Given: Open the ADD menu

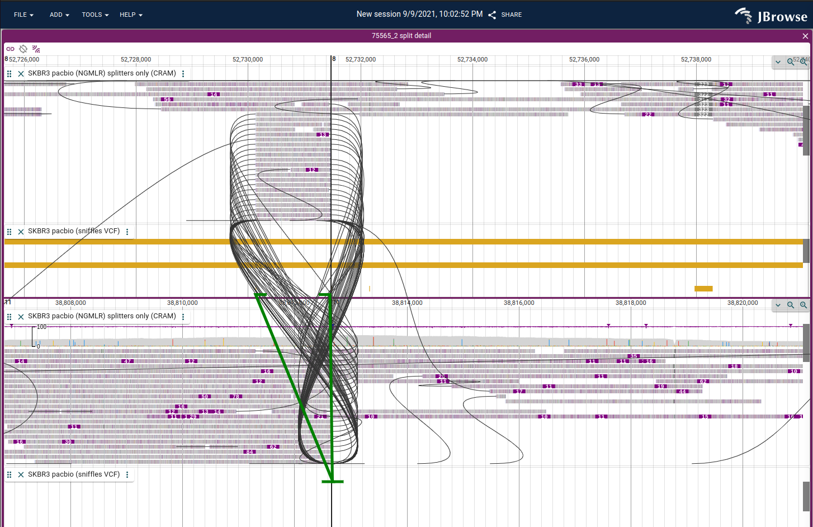Looking at the screenshot, I should [x=59, y=15].
